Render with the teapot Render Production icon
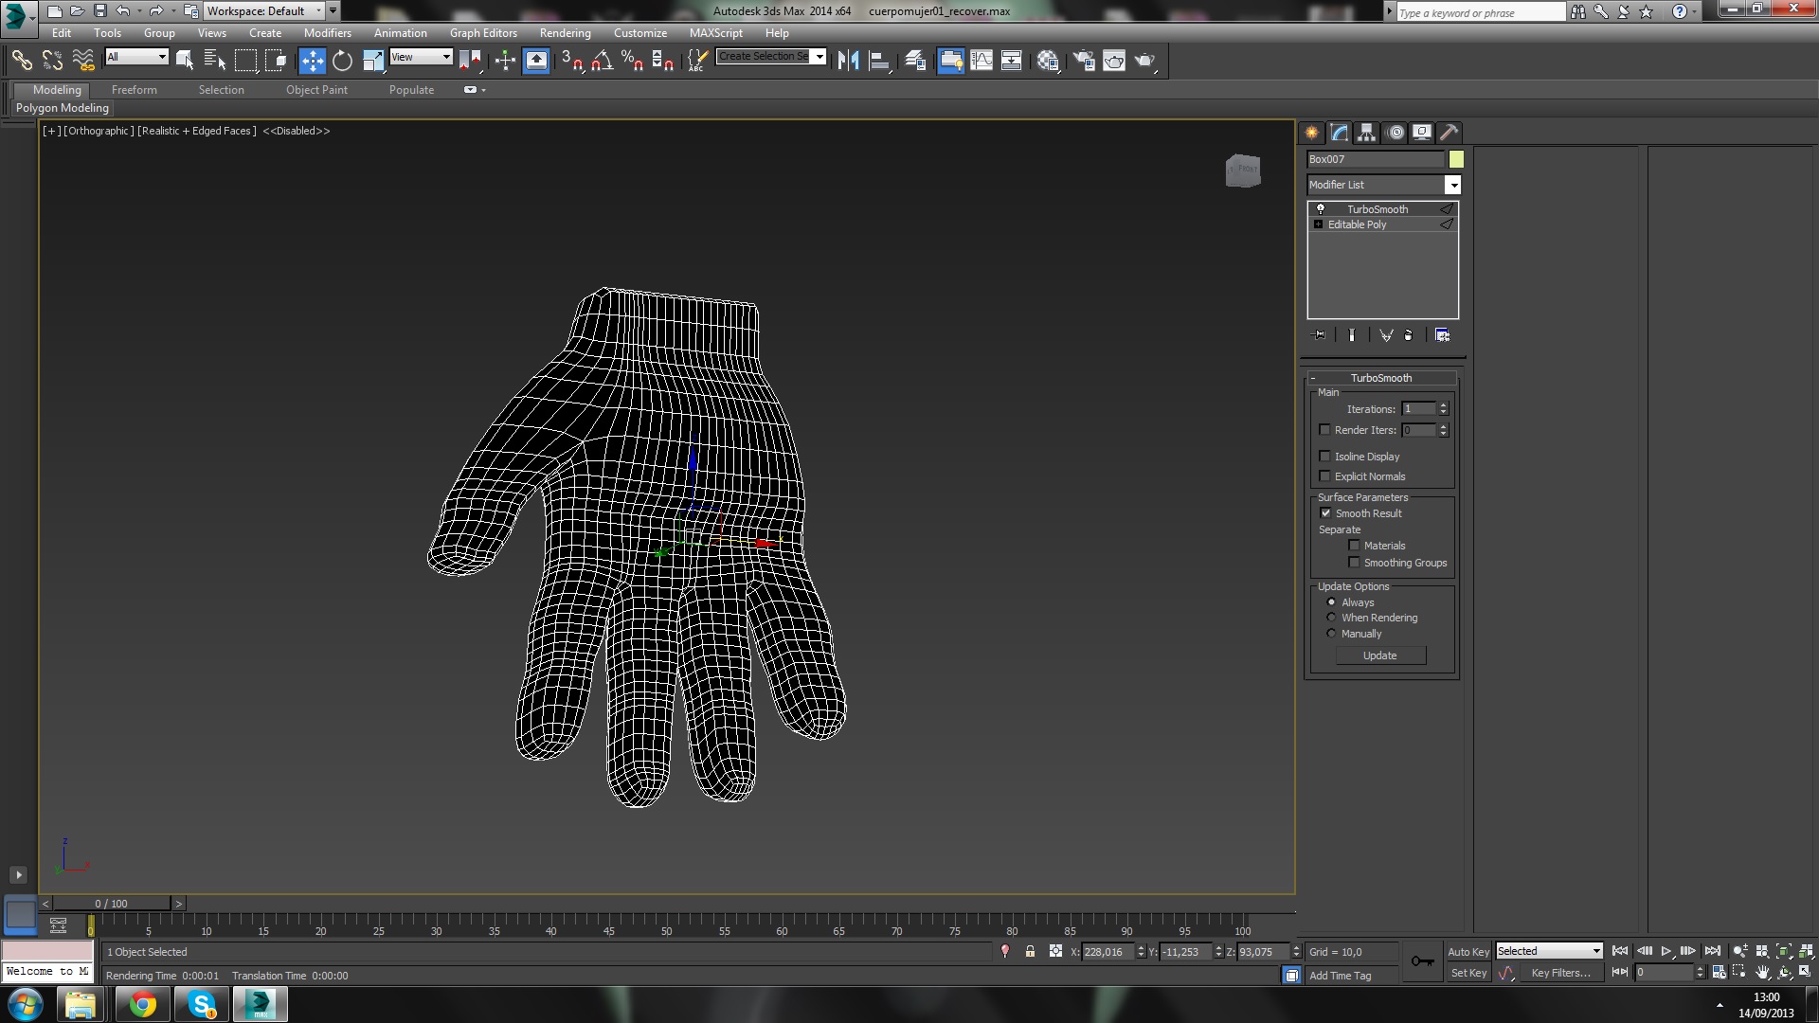This screenshot has height=1023, width=1819. 1144,61
